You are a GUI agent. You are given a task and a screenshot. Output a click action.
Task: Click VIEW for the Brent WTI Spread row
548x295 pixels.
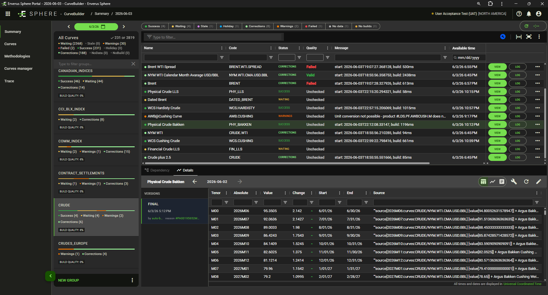[497, 67]
